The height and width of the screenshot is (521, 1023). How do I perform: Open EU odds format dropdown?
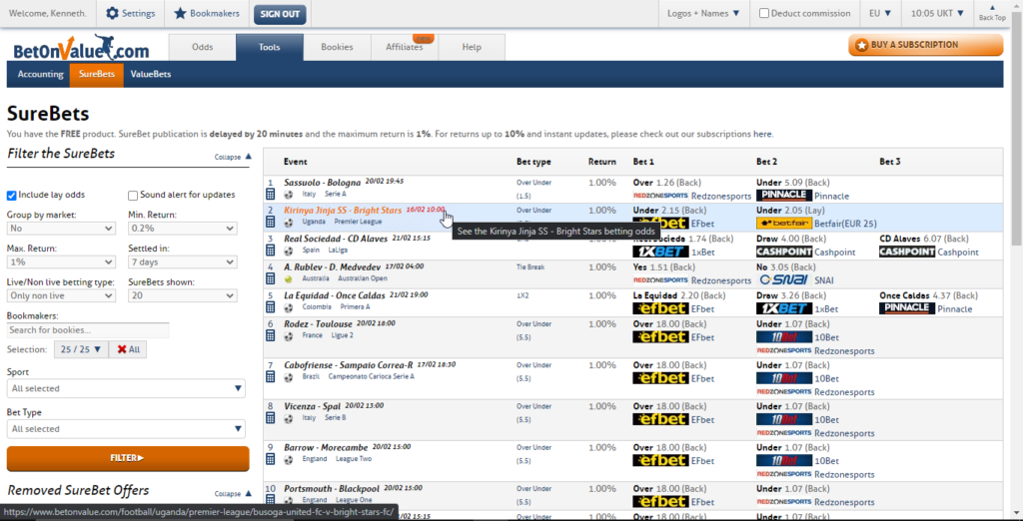[x=880, y=13]
